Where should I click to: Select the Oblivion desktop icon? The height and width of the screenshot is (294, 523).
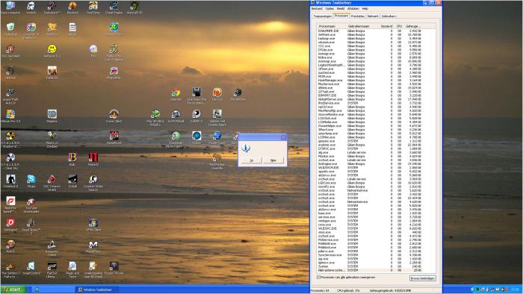(x=10, y=72)
